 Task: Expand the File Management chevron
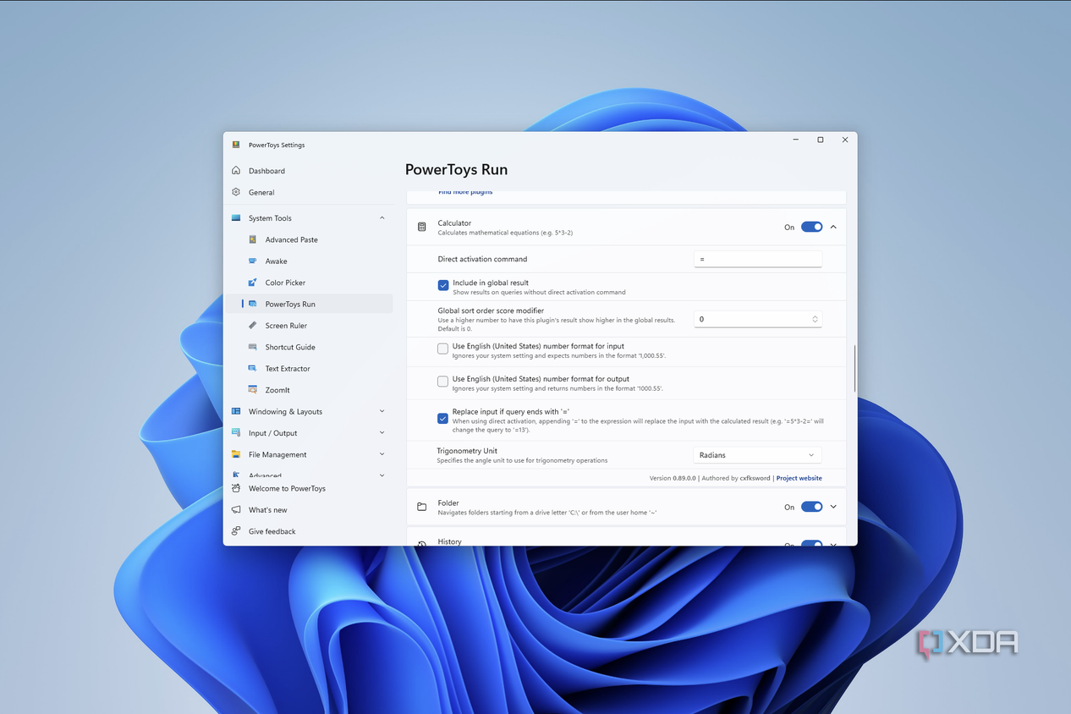tap(382, 454)
